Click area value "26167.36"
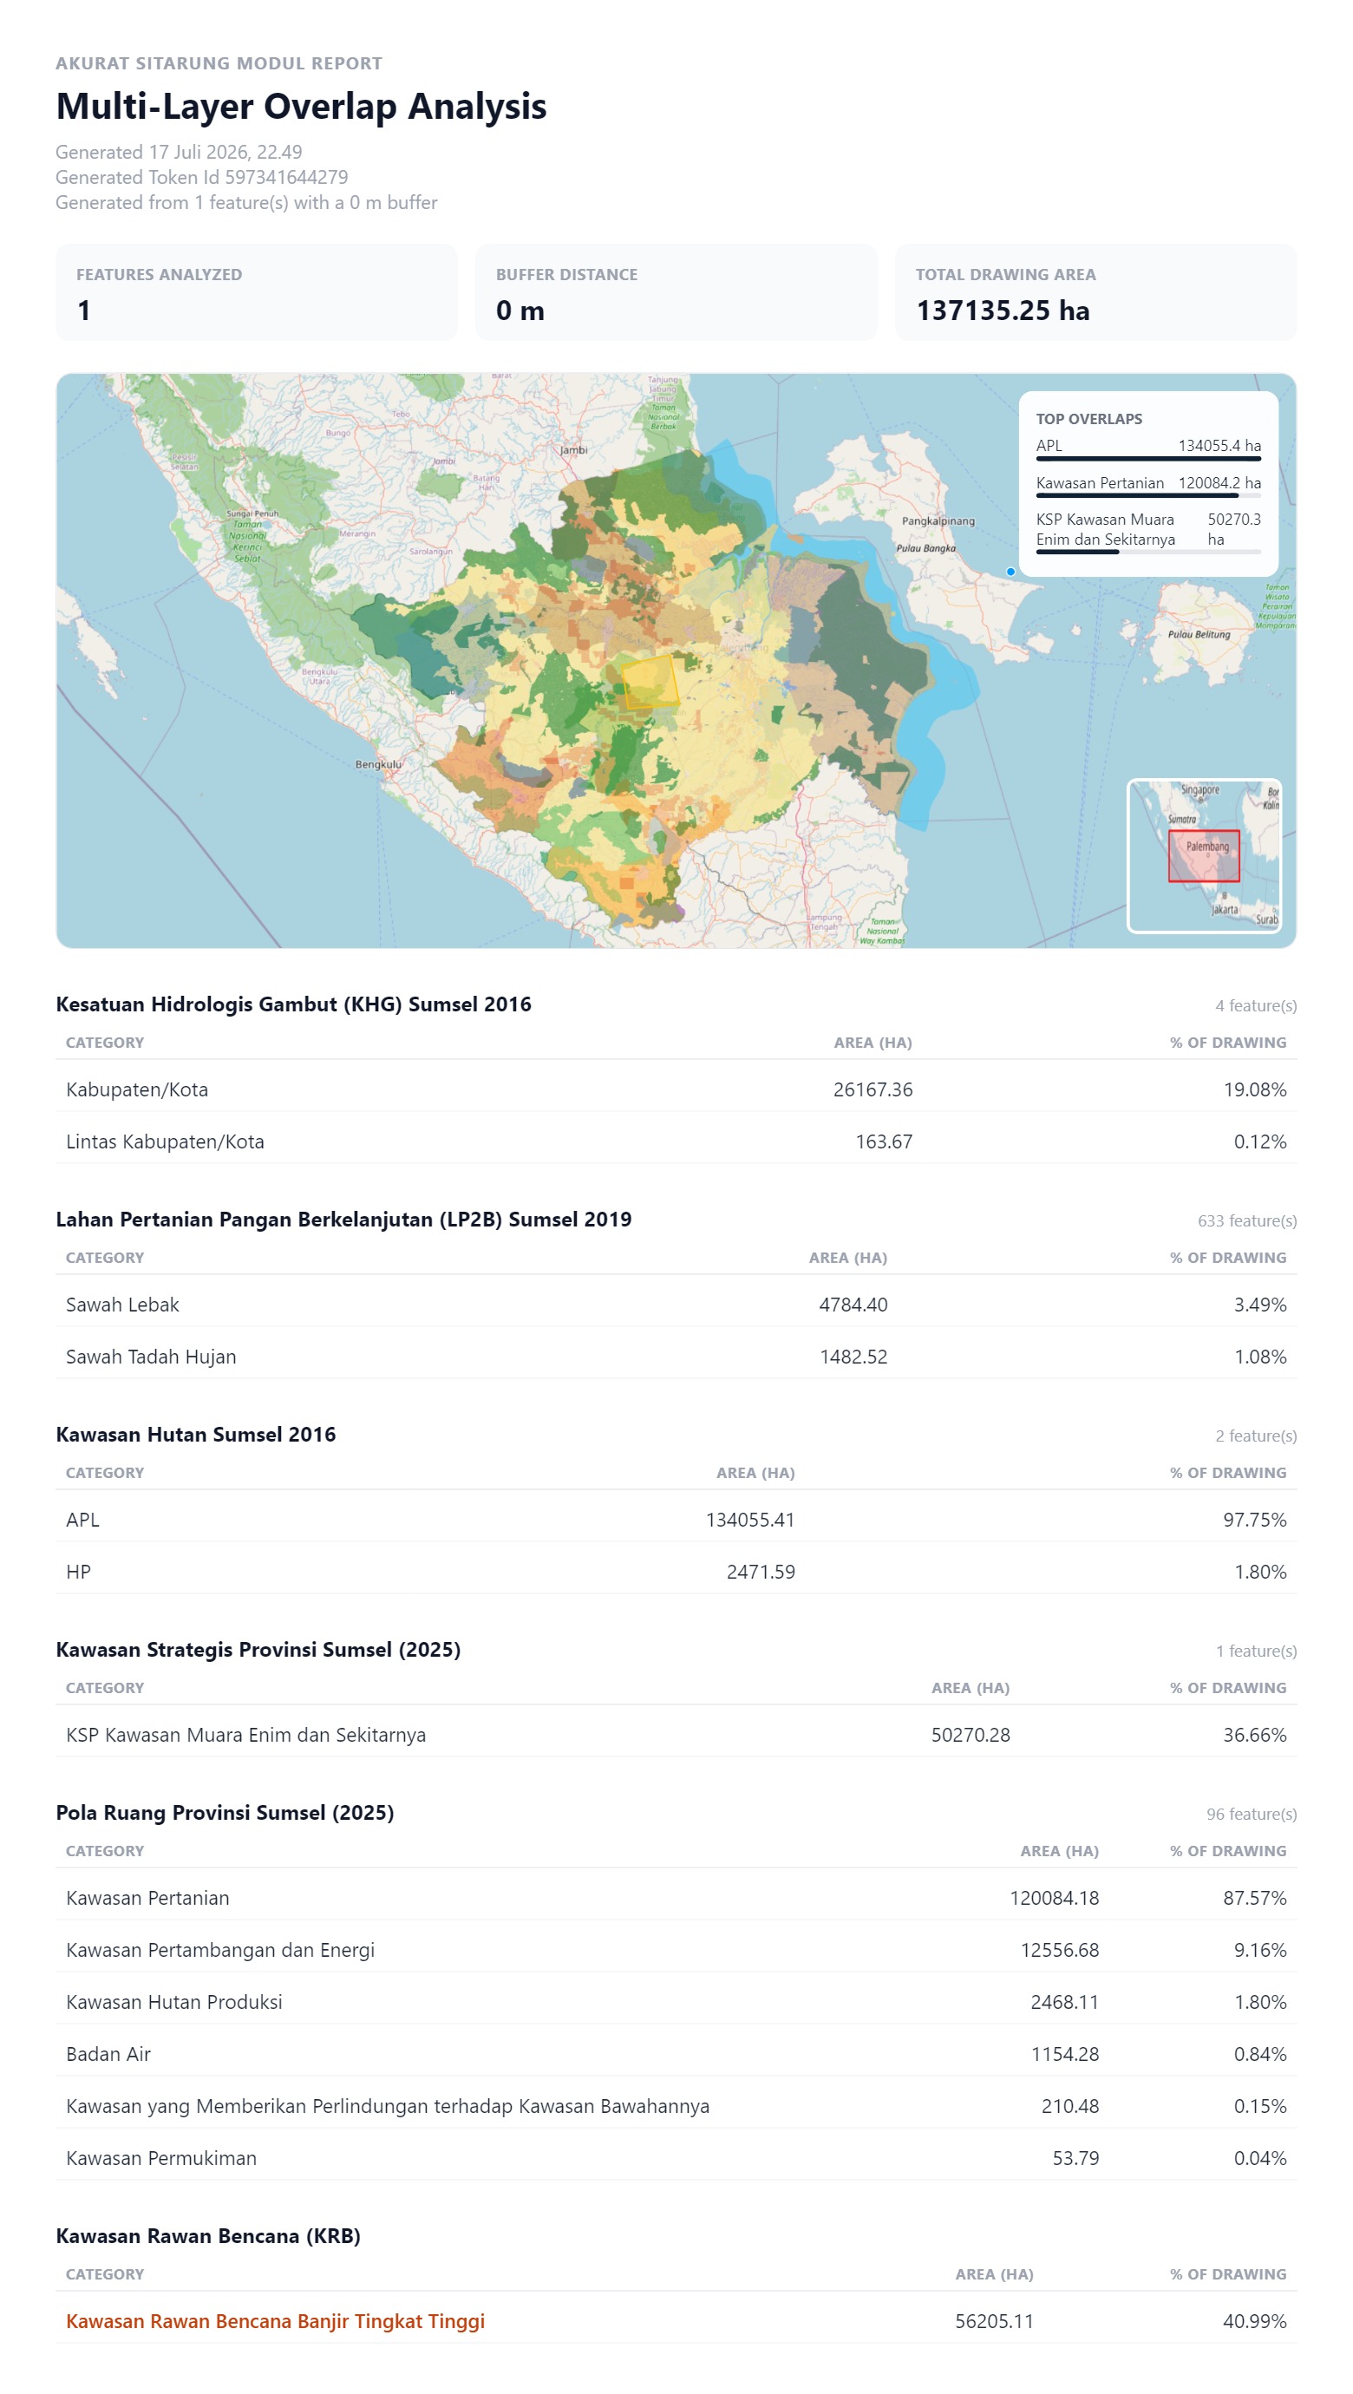Viewport: 1353px width, 2394px height. pos(873,1089)
